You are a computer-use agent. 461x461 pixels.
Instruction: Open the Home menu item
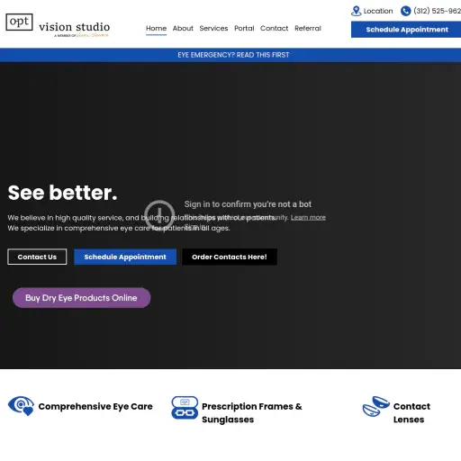[x=156, y=28]
